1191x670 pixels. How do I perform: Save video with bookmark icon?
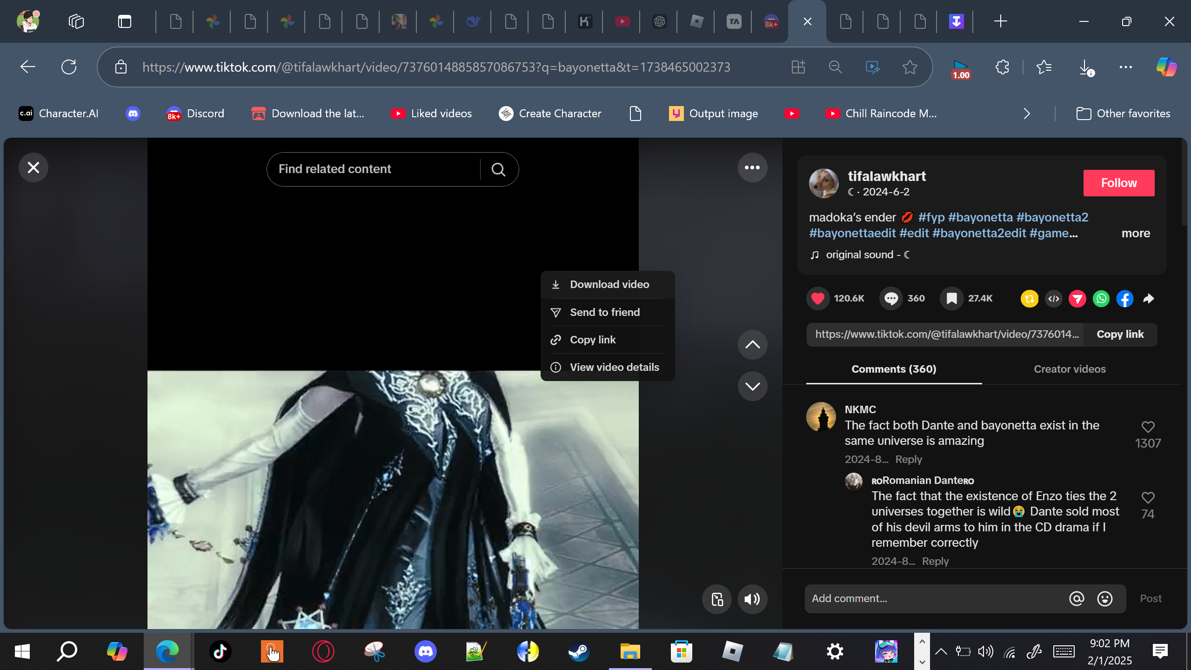(x=951, y=298)
